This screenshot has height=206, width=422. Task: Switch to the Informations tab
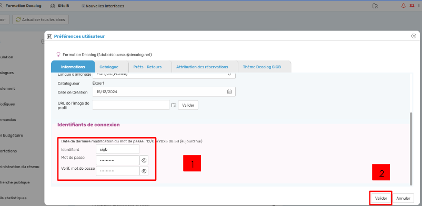point(73,67)
